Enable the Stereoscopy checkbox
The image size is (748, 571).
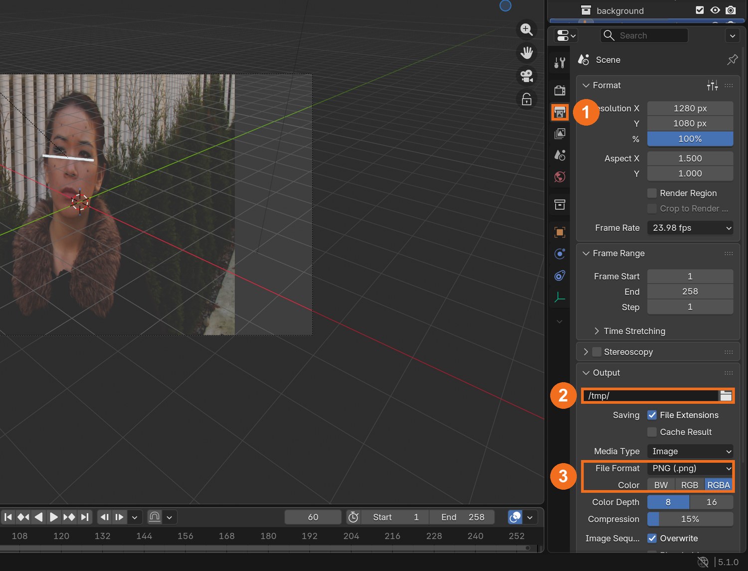tap(597, 352)
